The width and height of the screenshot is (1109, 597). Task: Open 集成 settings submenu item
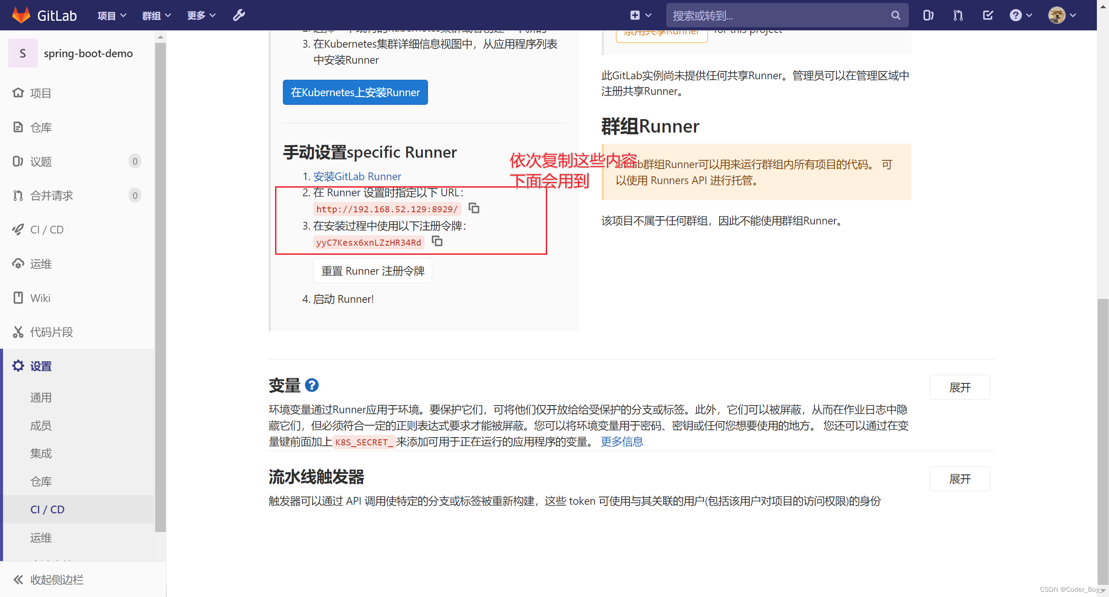pos(41,453)
